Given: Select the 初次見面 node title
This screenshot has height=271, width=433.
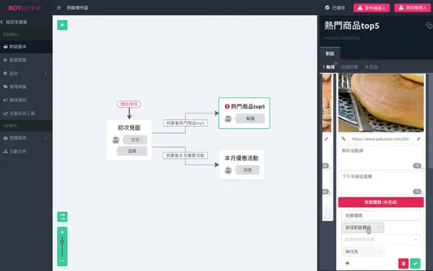Looking at the screenshot, I should pyautogui.click(x=129, y=128).
